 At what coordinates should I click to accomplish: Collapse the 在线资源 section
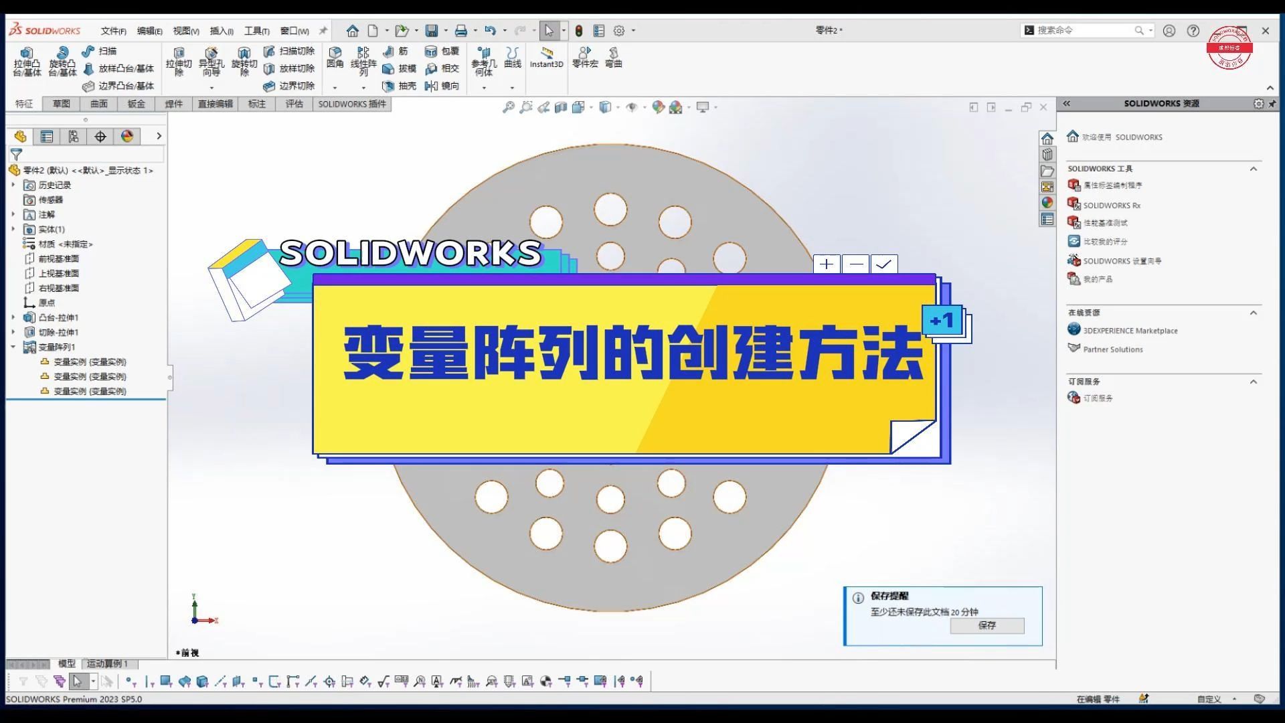pos(1254,313)
